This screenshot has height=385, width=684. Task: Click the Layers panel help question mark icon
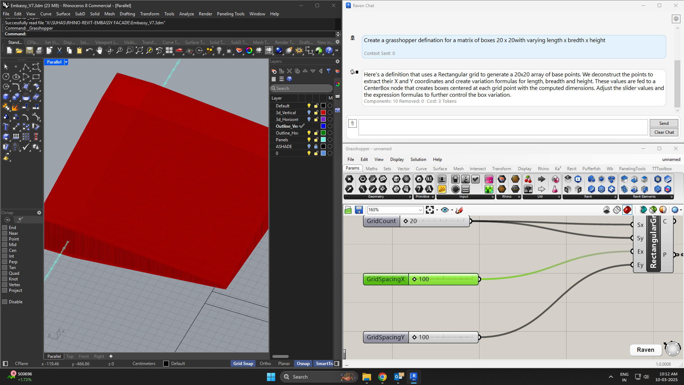tap(289, 79)
